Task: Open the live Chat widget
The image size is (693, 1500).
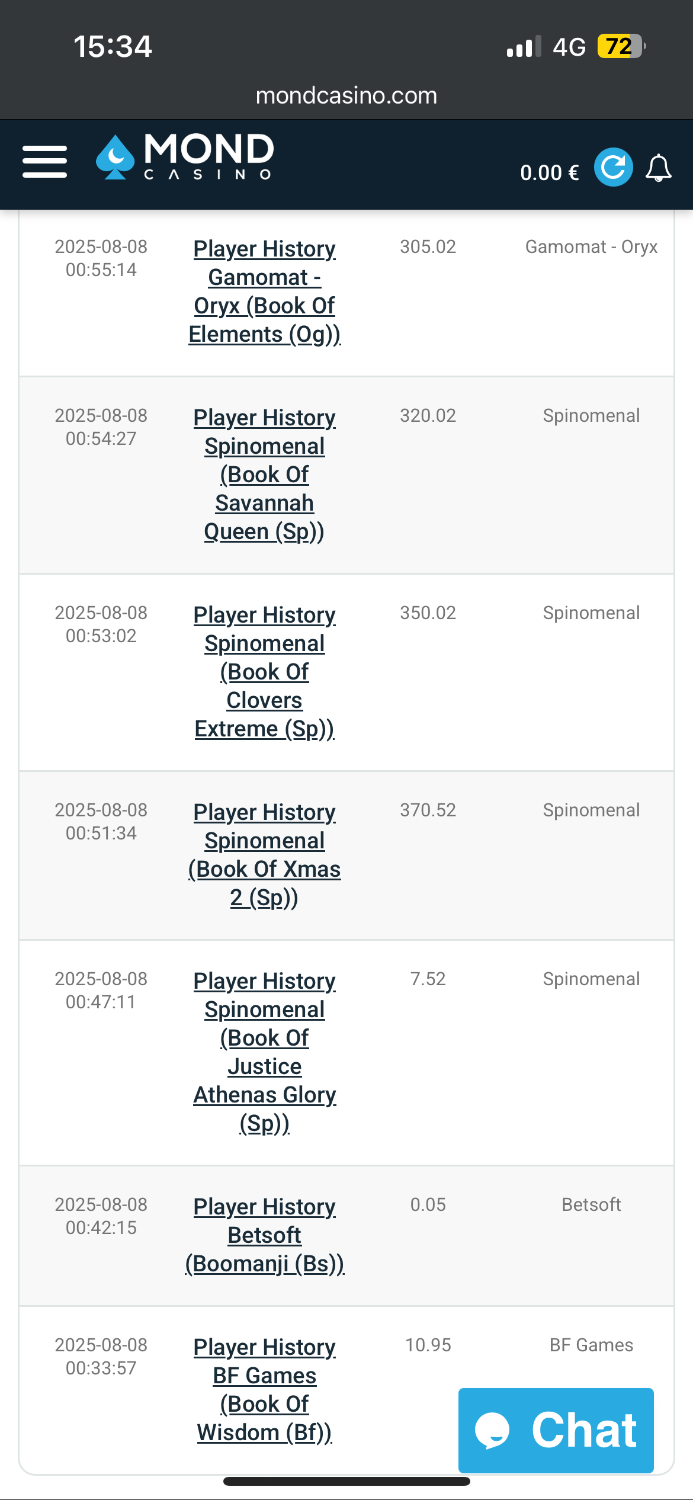Action: click(556, 1430)
